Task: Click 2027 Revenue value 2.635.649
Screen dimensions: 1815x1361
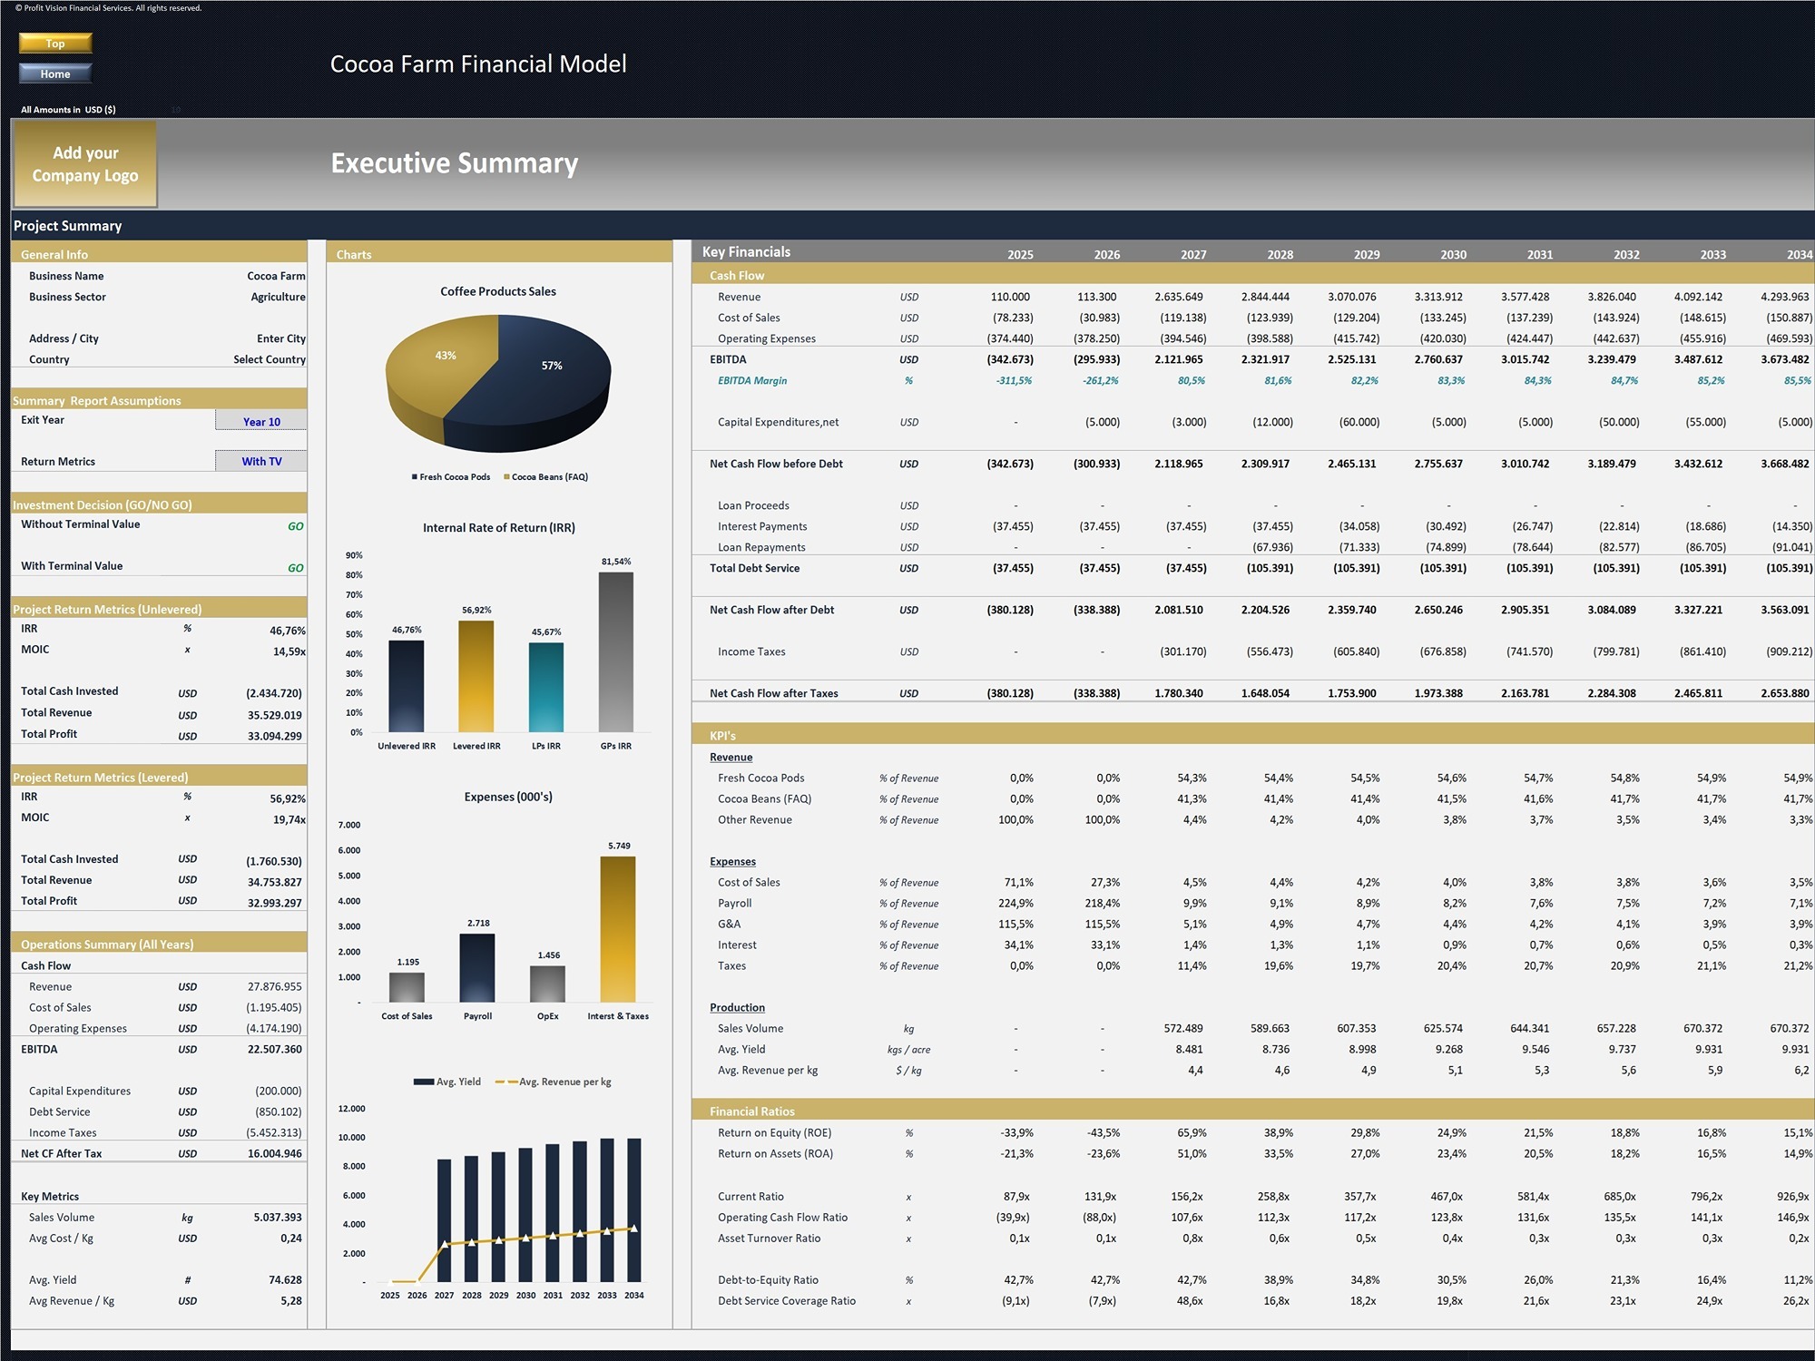Action: (1179, 297)
